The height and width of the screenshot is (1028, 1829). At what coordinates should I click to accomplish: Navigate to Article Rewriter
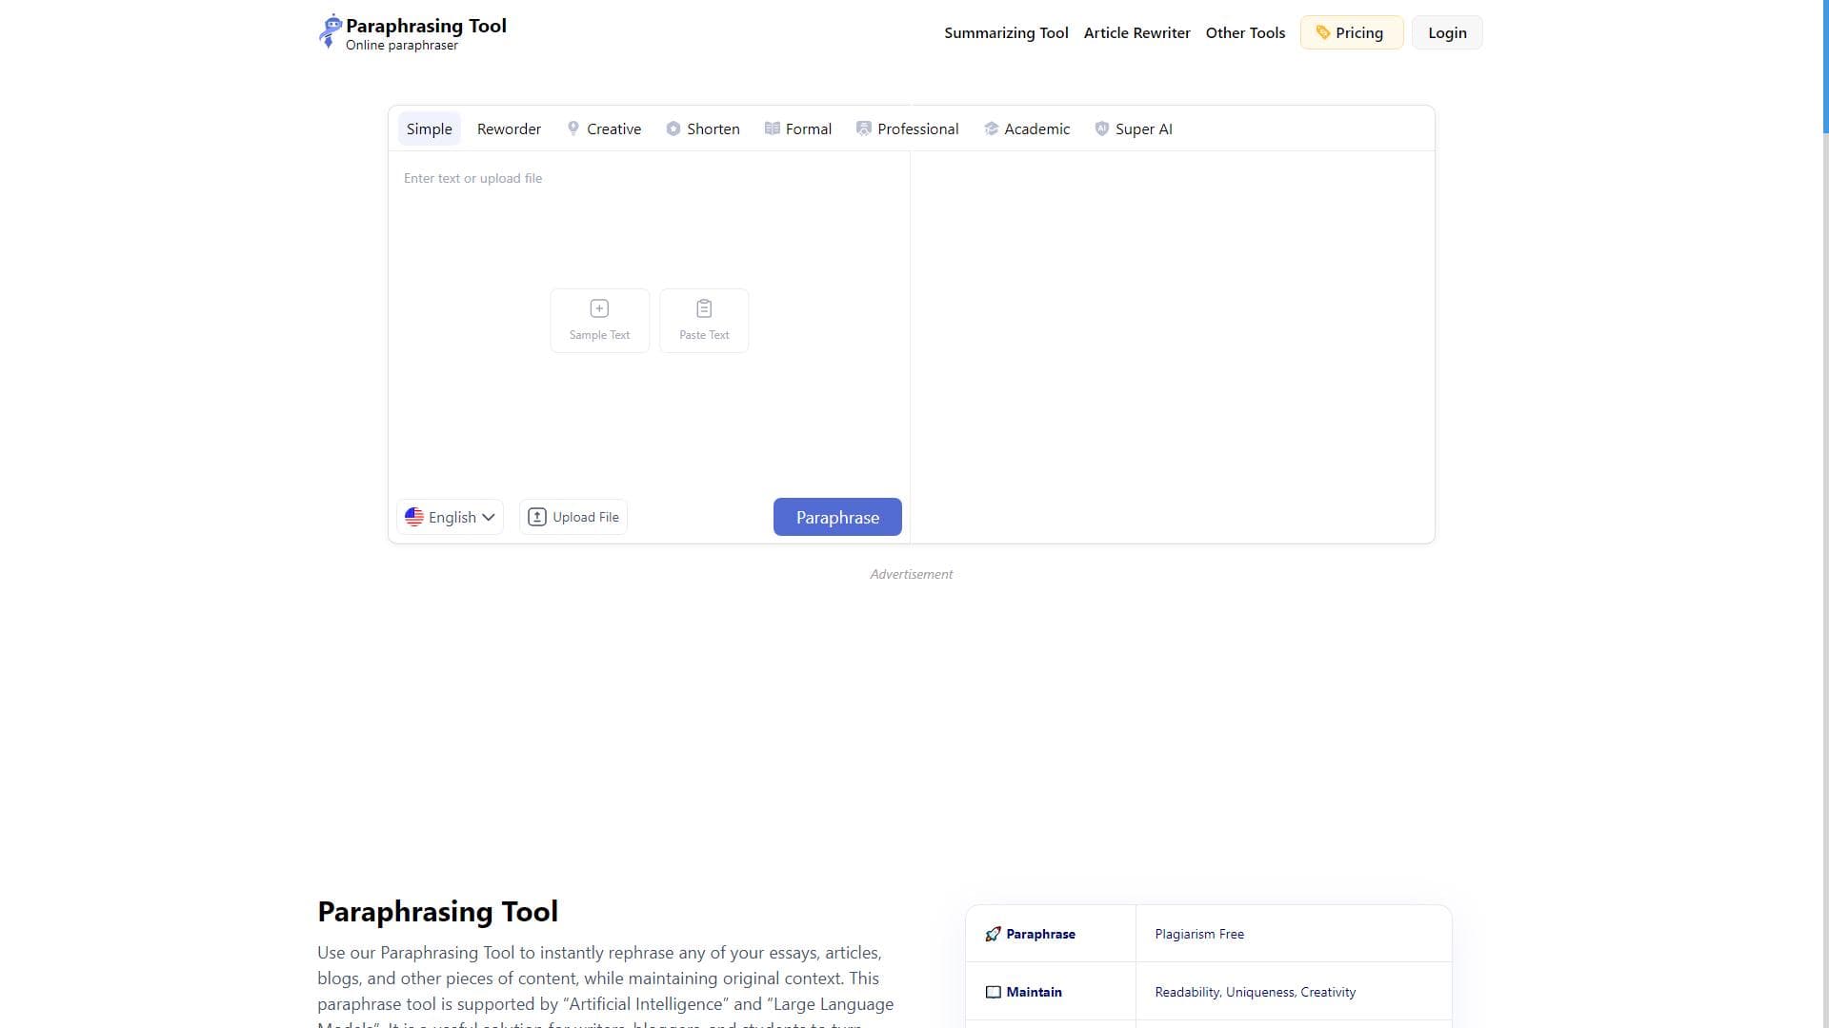tap(1136, 32)
